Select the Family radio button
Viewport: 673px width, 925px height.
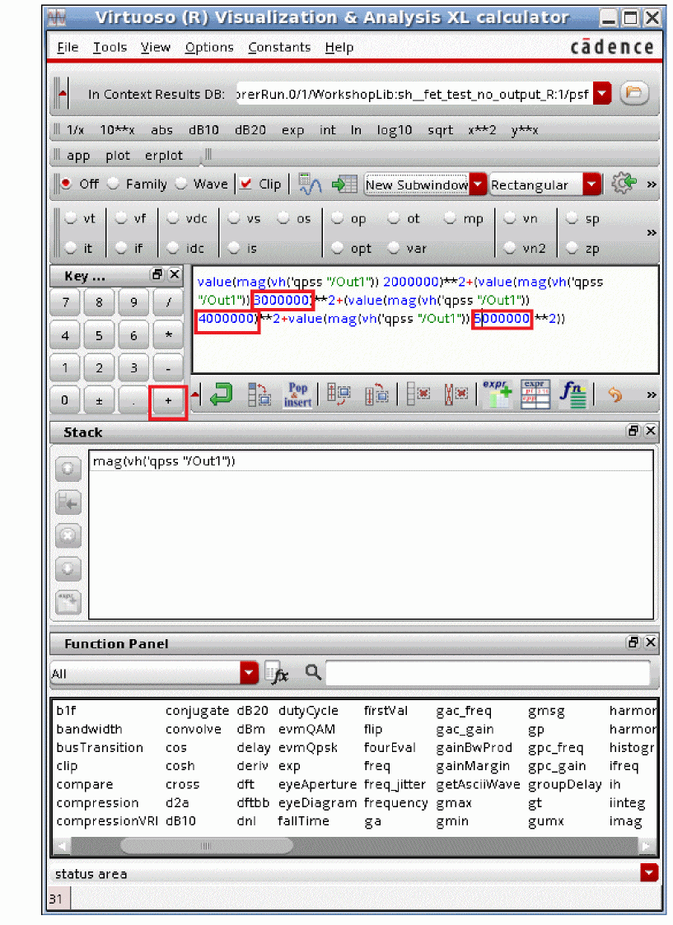113,184
